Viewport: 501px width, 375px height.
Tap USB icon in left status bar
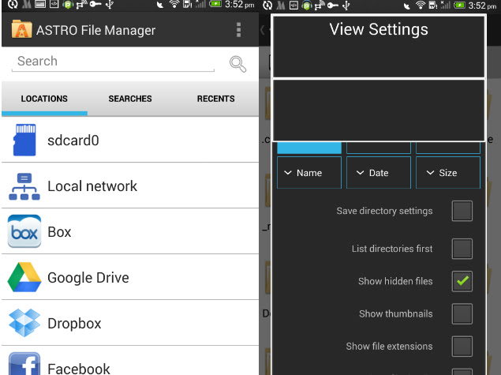pos(110,5)
